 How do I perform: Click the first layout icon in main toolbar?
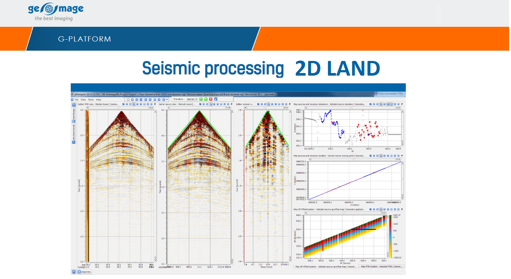pos(128,99)
